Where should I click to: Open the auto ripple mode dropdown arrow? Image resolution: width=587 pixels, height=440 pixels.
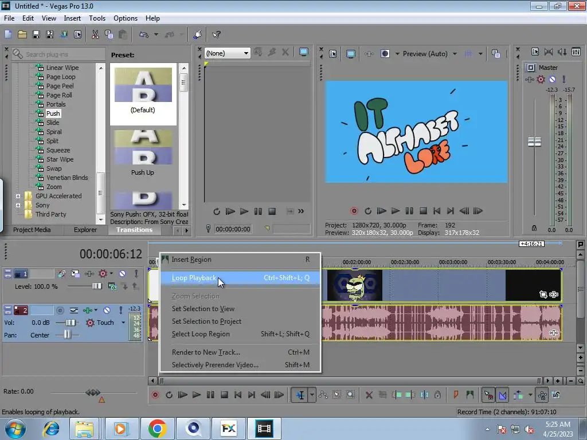point(530,395)
